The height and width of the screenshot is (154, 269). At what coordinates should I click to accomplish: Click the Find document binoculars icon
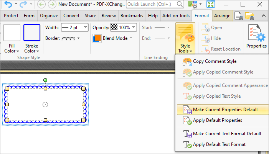[x=239, y=16]
